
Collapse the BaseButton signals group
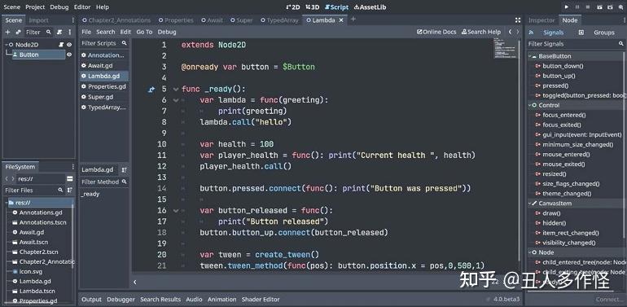(x=530, y=56)
